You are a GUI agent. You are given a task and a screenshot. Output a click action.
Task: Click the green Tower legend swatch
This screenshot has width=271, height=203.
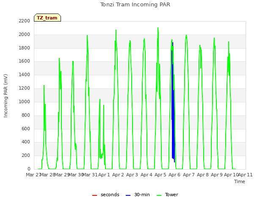[x=159, y=195]
